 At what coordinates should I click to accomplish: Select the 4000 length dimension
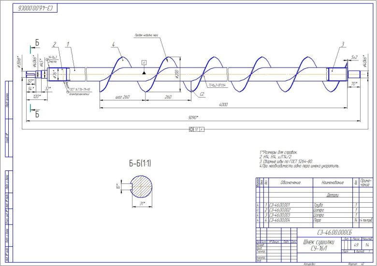click(x=223, y=104)
